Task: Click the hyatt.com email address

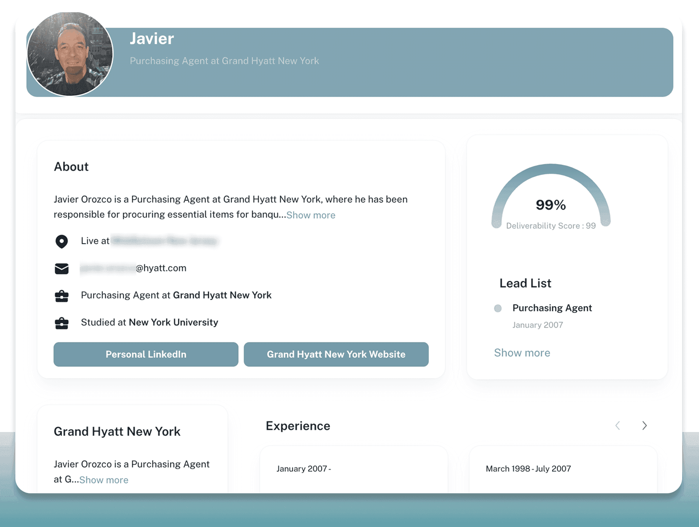Action: (133, 268)
